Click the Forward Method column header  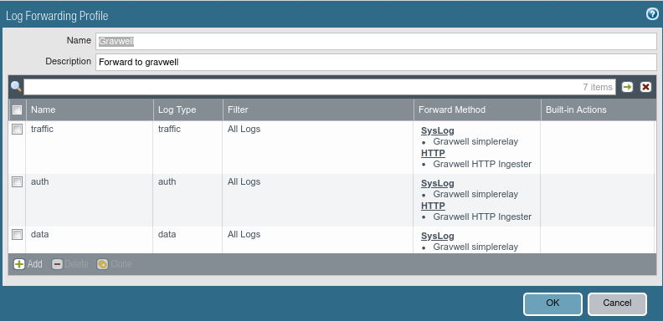(x=477, y=110)
